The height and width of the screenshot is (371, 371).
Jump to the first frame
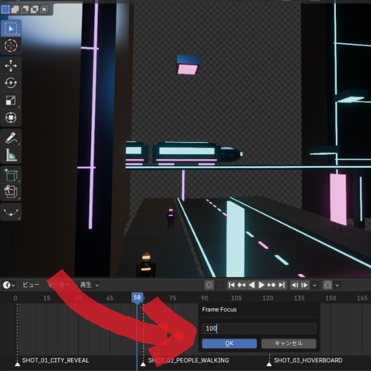click(231, 285)
